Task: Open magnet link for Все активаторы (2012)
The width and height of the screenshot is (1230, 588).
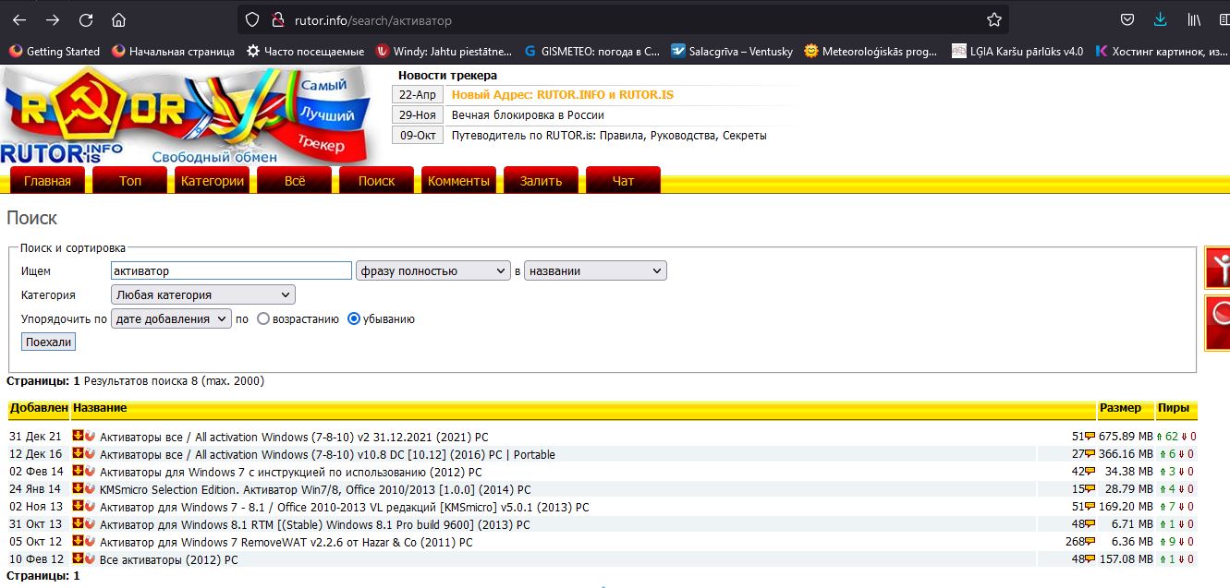Action: (90, 558)
